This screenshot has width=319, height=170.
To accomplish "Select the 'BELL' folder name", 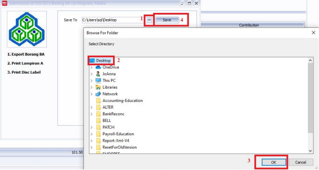I will pyautogui.click(x=107, y=121).
